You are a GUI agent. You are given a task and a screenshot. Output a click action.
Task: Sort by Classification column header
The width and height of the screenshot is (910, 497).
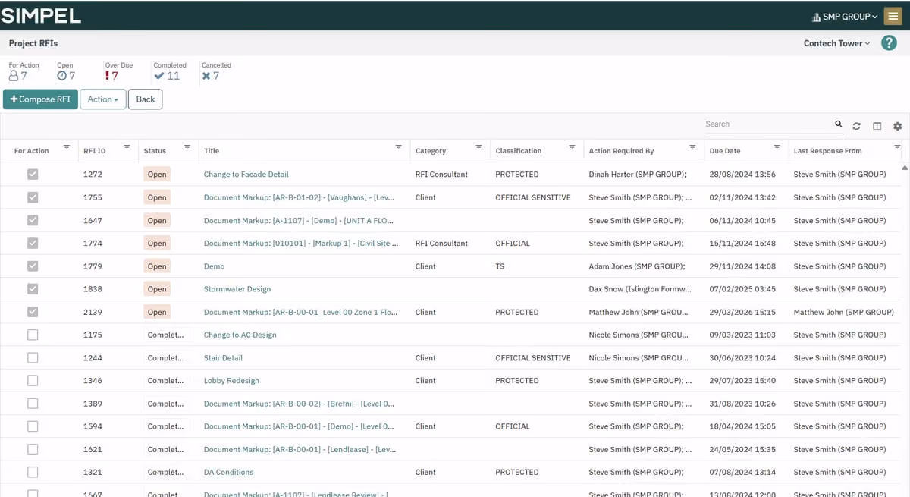519,151
